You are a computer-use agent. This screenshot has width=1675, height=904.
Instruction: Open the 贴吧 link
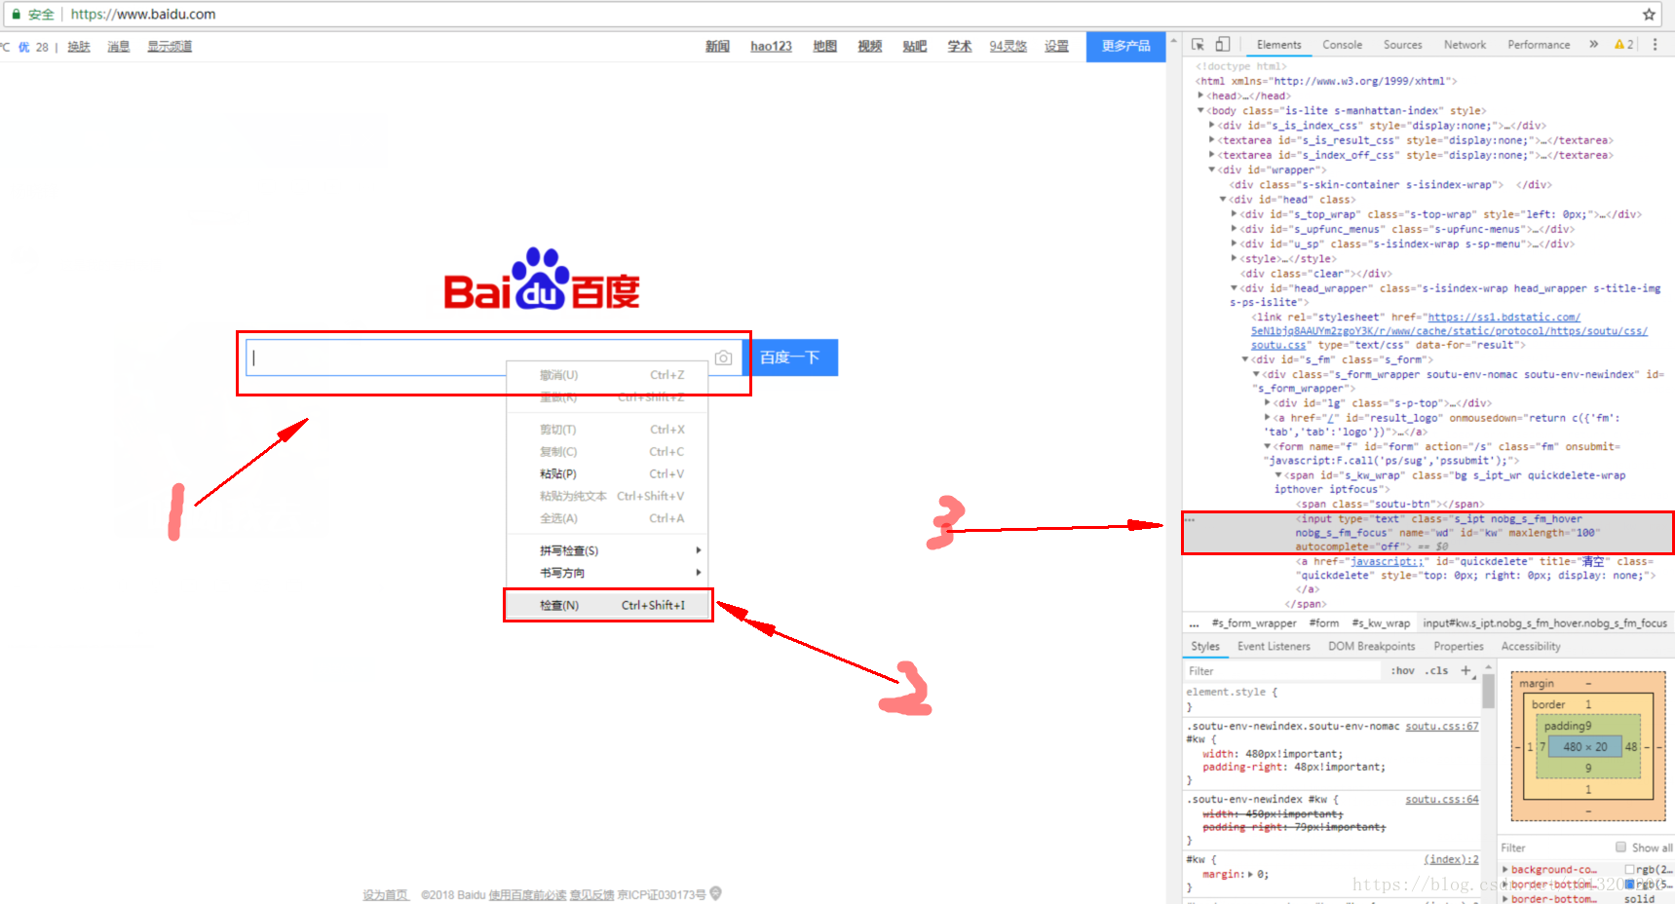tap(914, 46)
